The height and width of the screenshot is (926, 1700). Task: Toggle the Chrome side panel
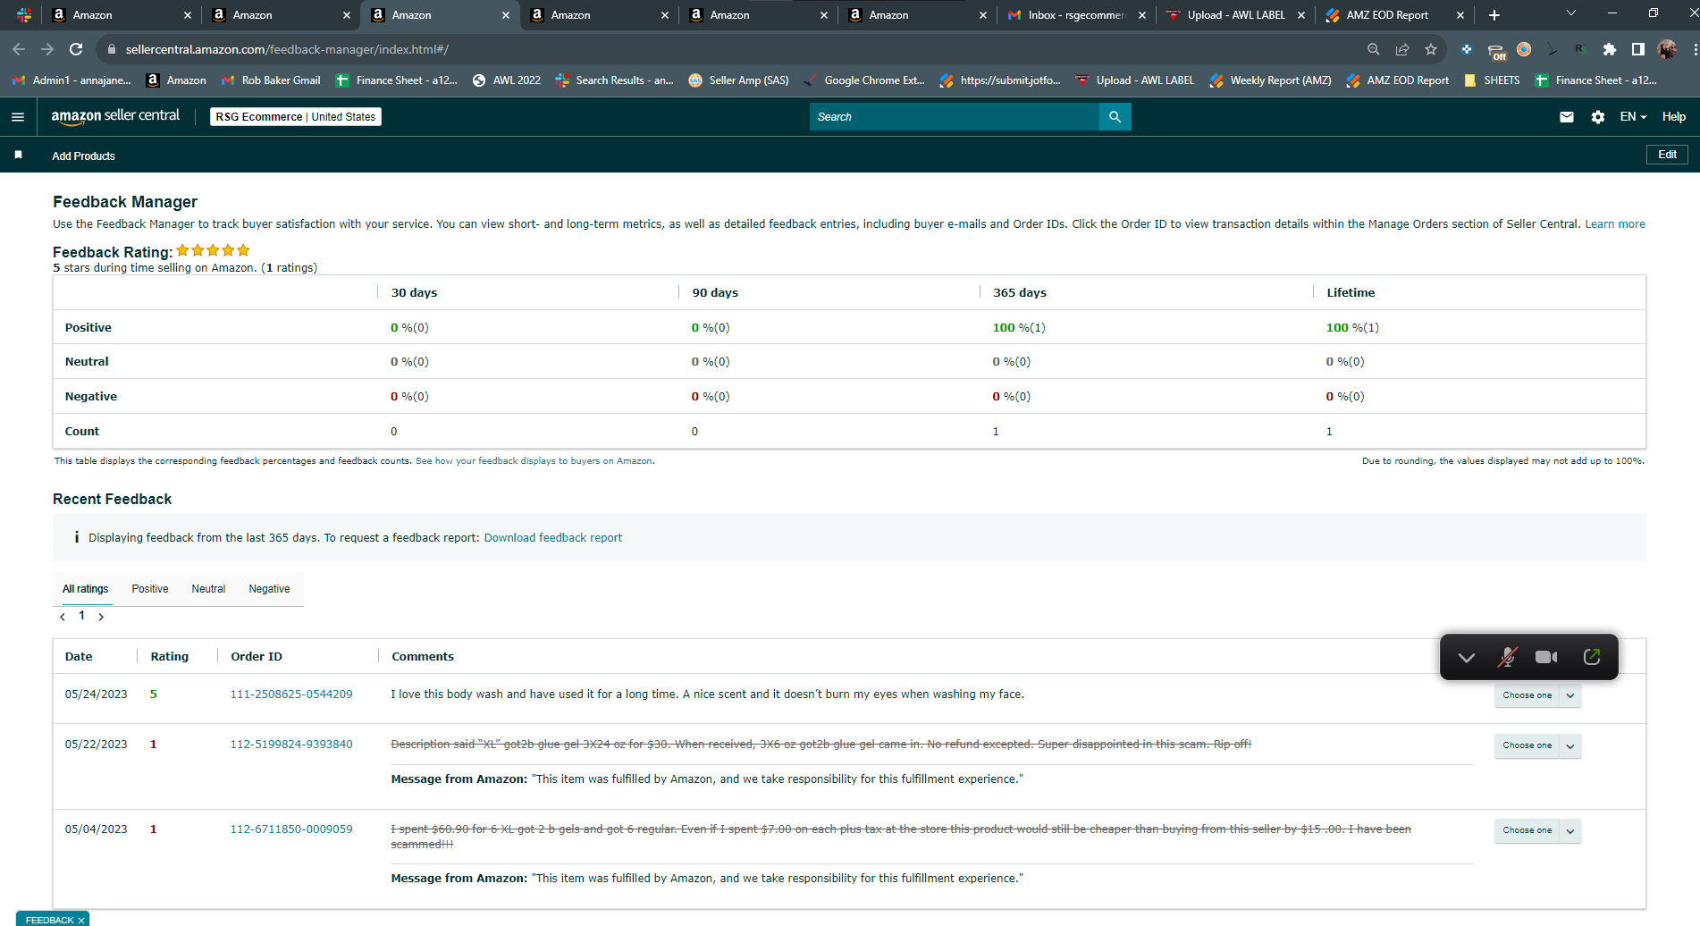(1637, 49)
